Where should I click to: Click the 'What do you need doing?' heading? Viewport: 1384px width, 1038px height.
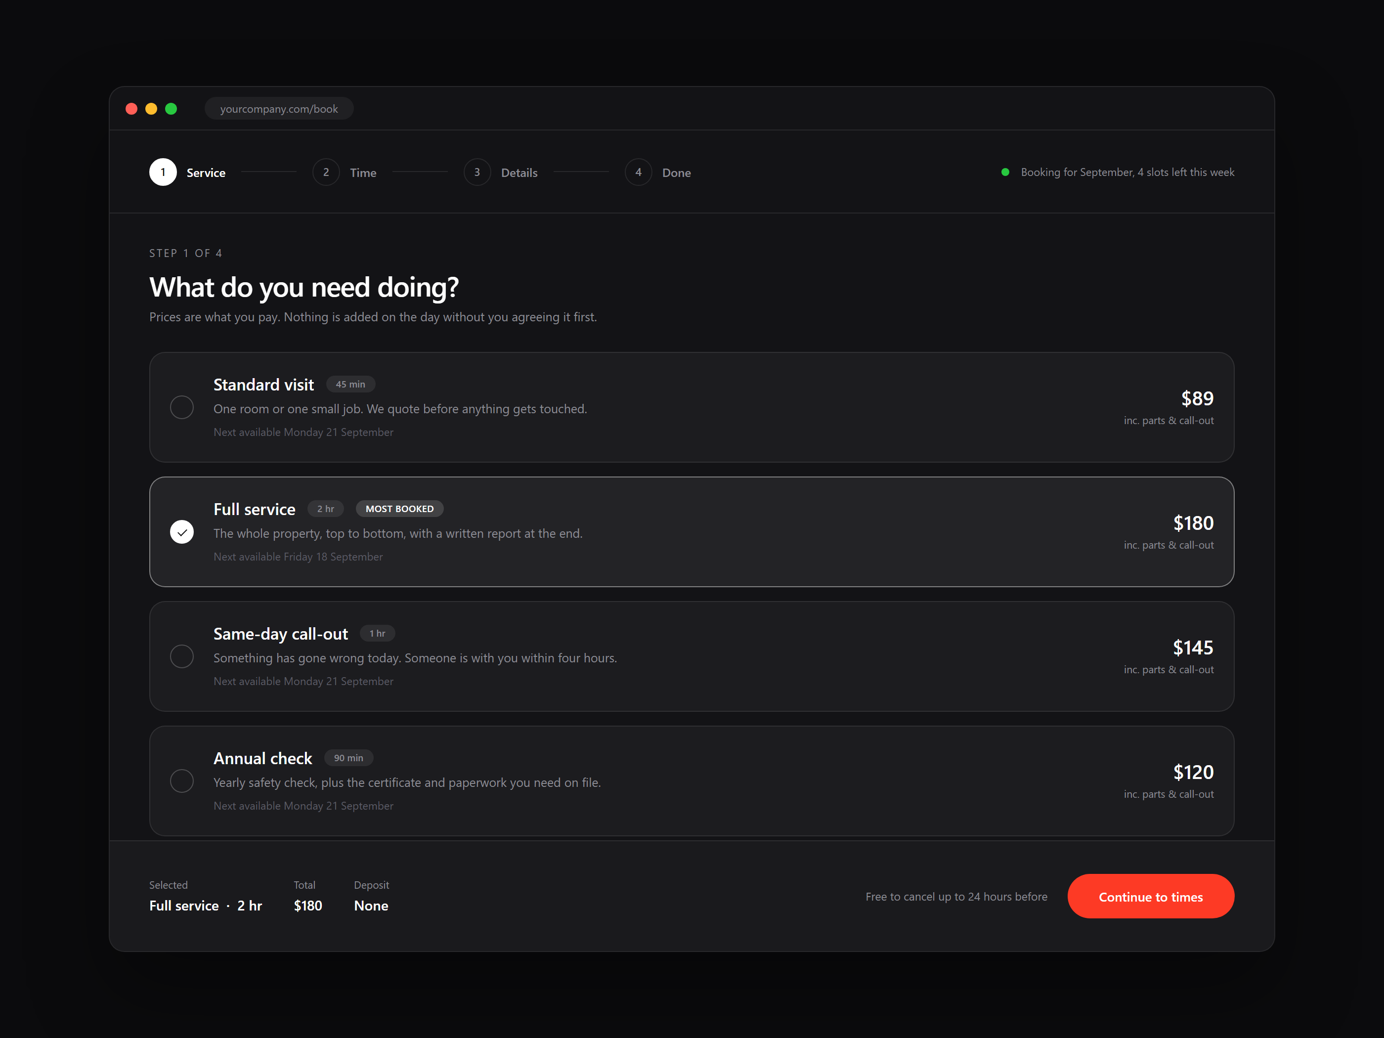click(x=304, y=287)
